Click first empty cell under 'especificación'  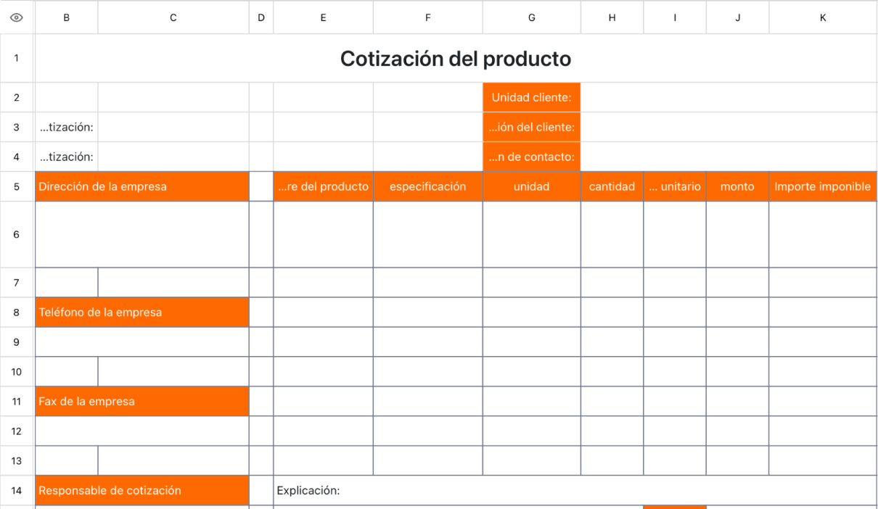[x=428, y=234]
